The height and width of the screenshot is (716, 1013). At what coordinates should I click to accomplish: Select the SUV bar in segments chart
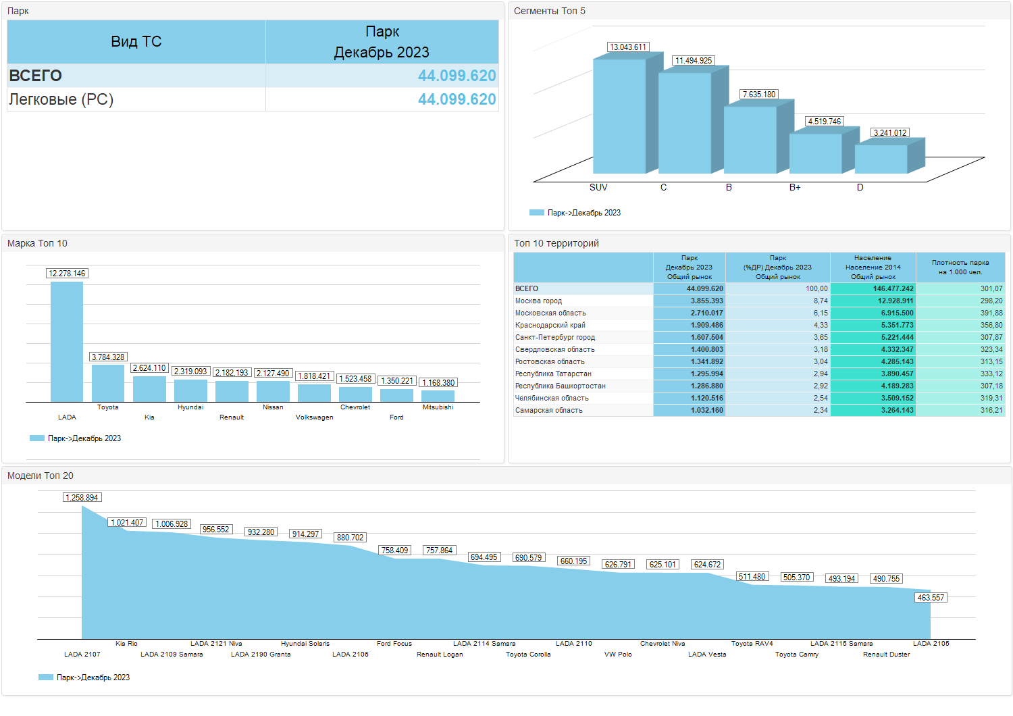(x=619, y=116)
